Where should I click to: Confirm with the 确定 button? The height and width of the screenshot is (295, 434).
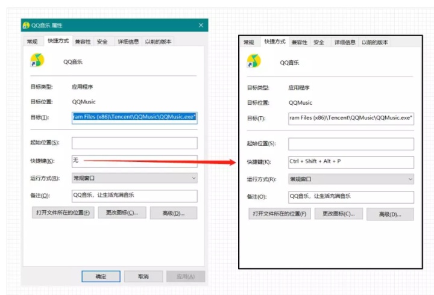click(101, 276)
